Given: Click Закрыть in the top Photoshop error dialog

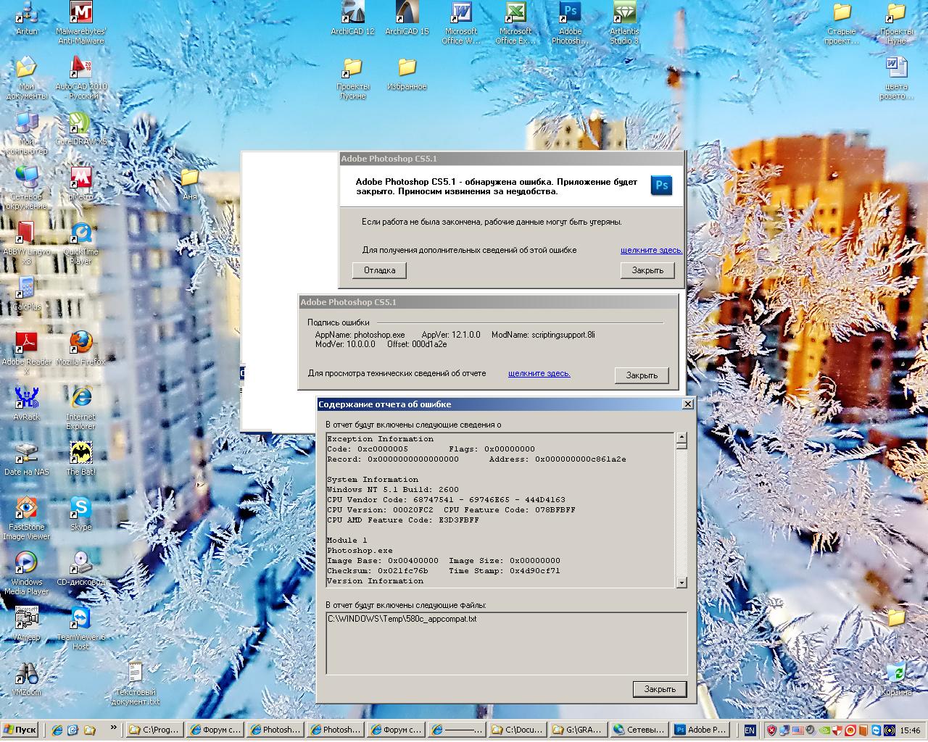Looking at the screenshot, I should coord(647,270).
